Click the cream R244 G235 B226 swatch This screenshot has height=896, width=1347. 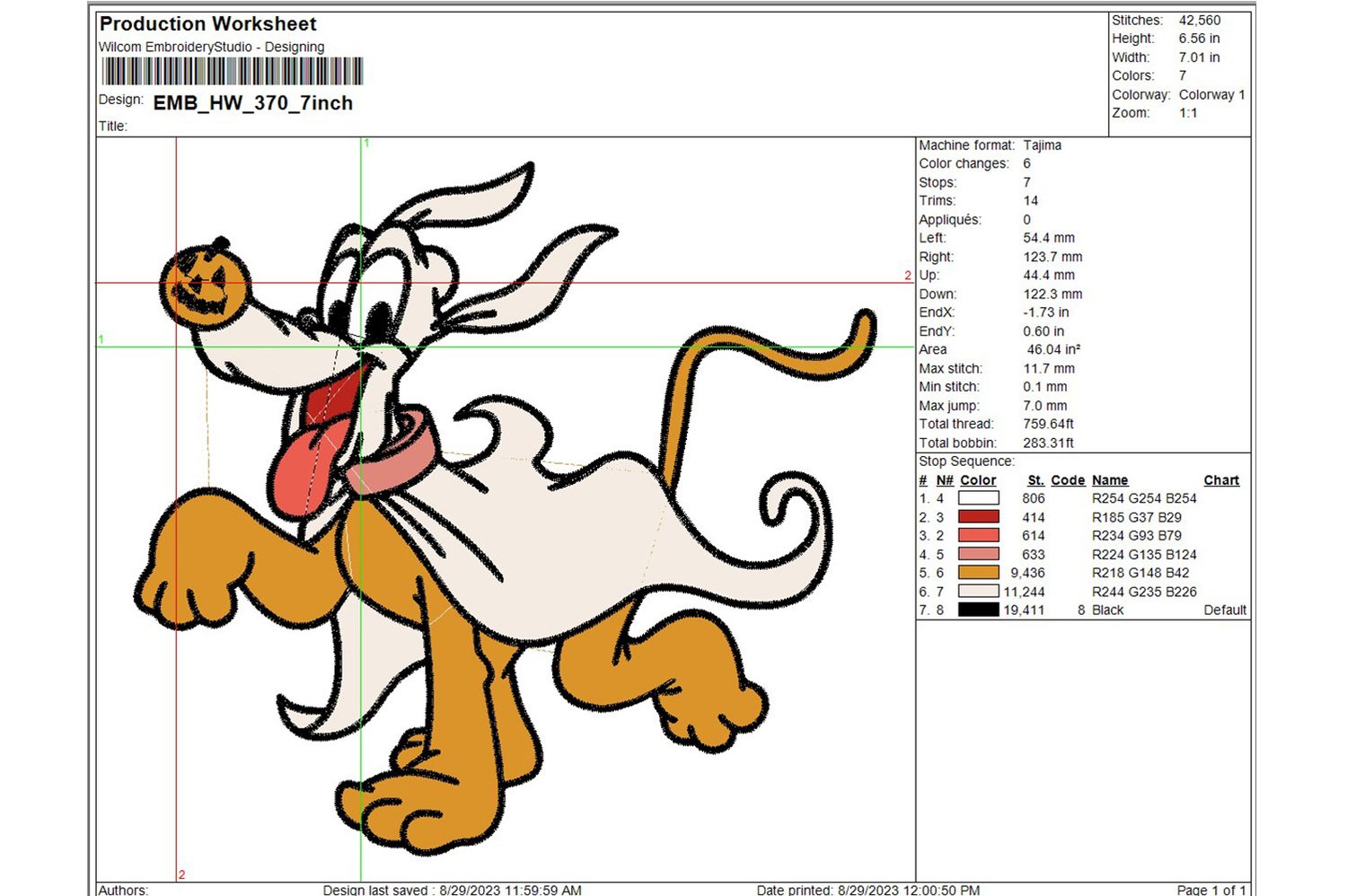click(979, 592)
